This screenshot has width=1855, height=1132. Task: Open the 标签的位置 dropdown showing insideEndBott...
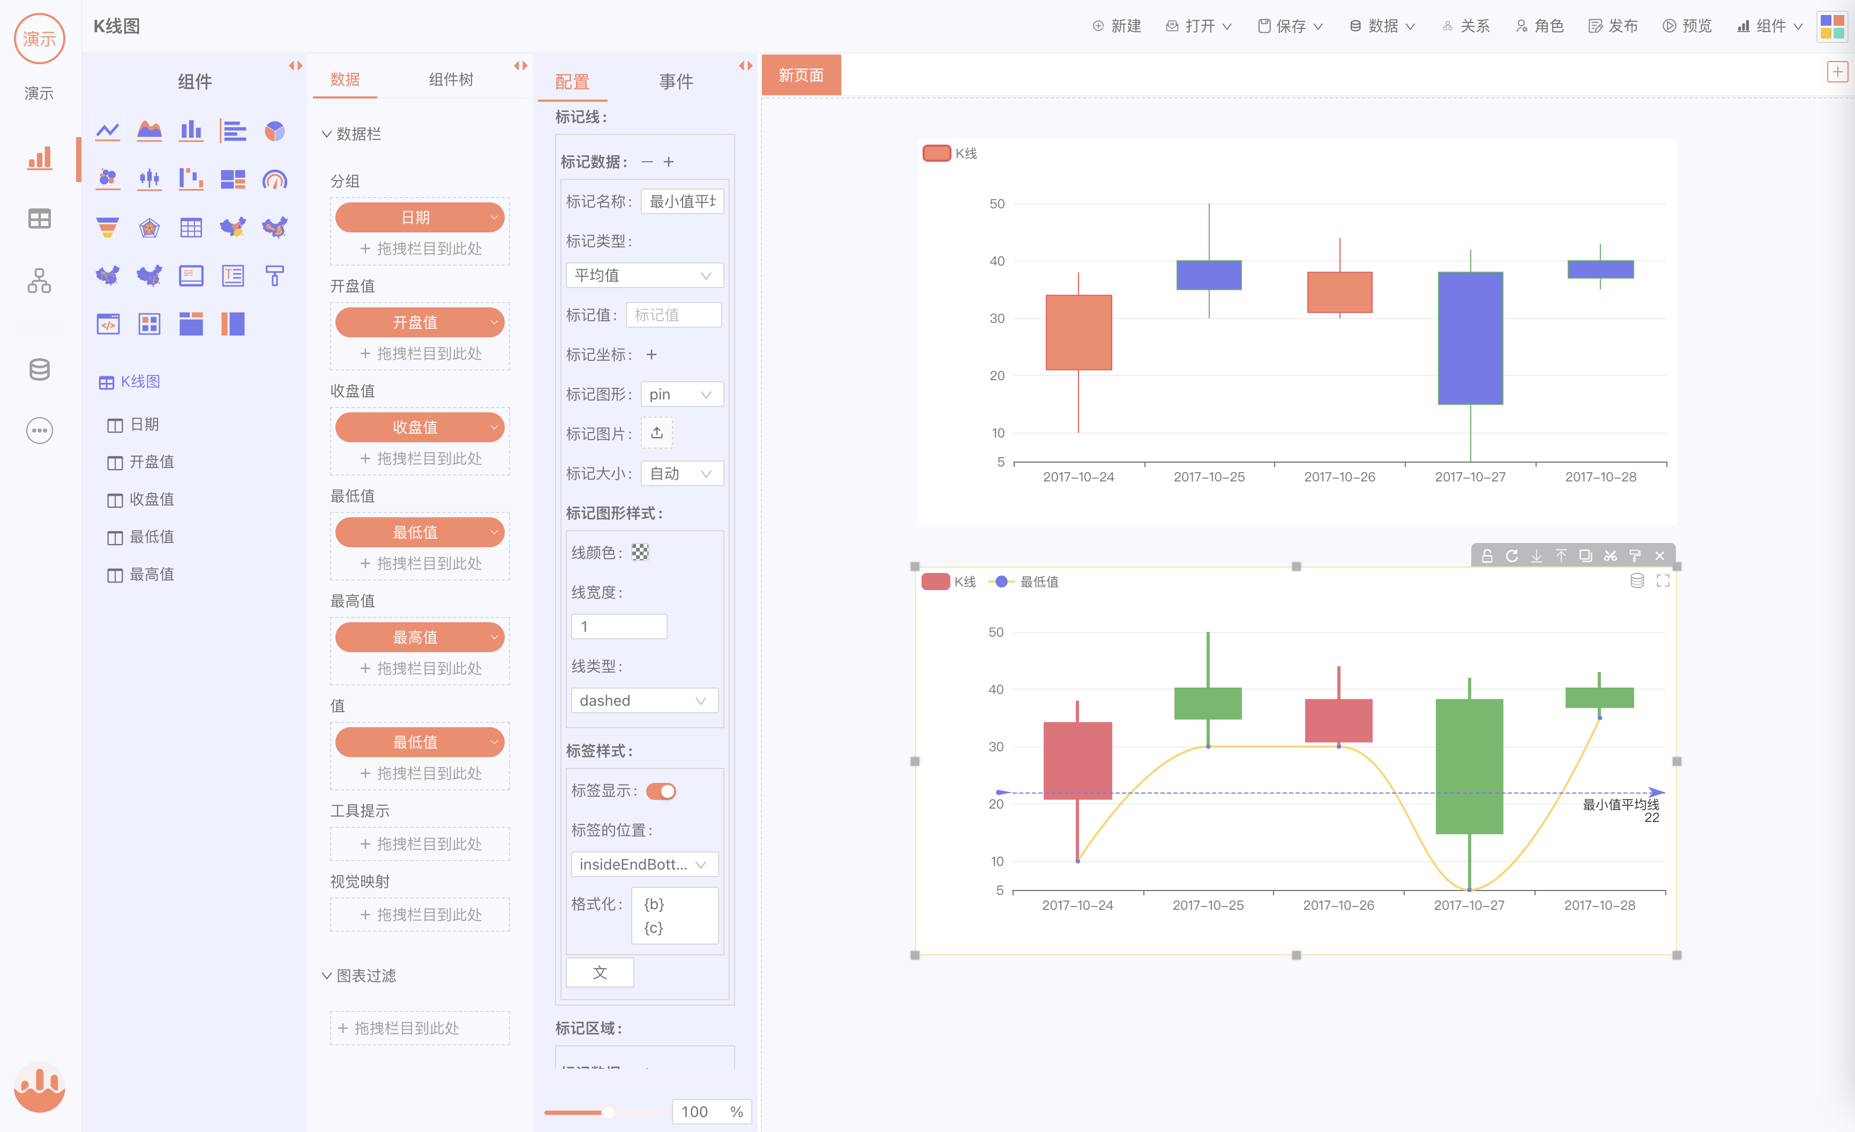coord(645,864)
